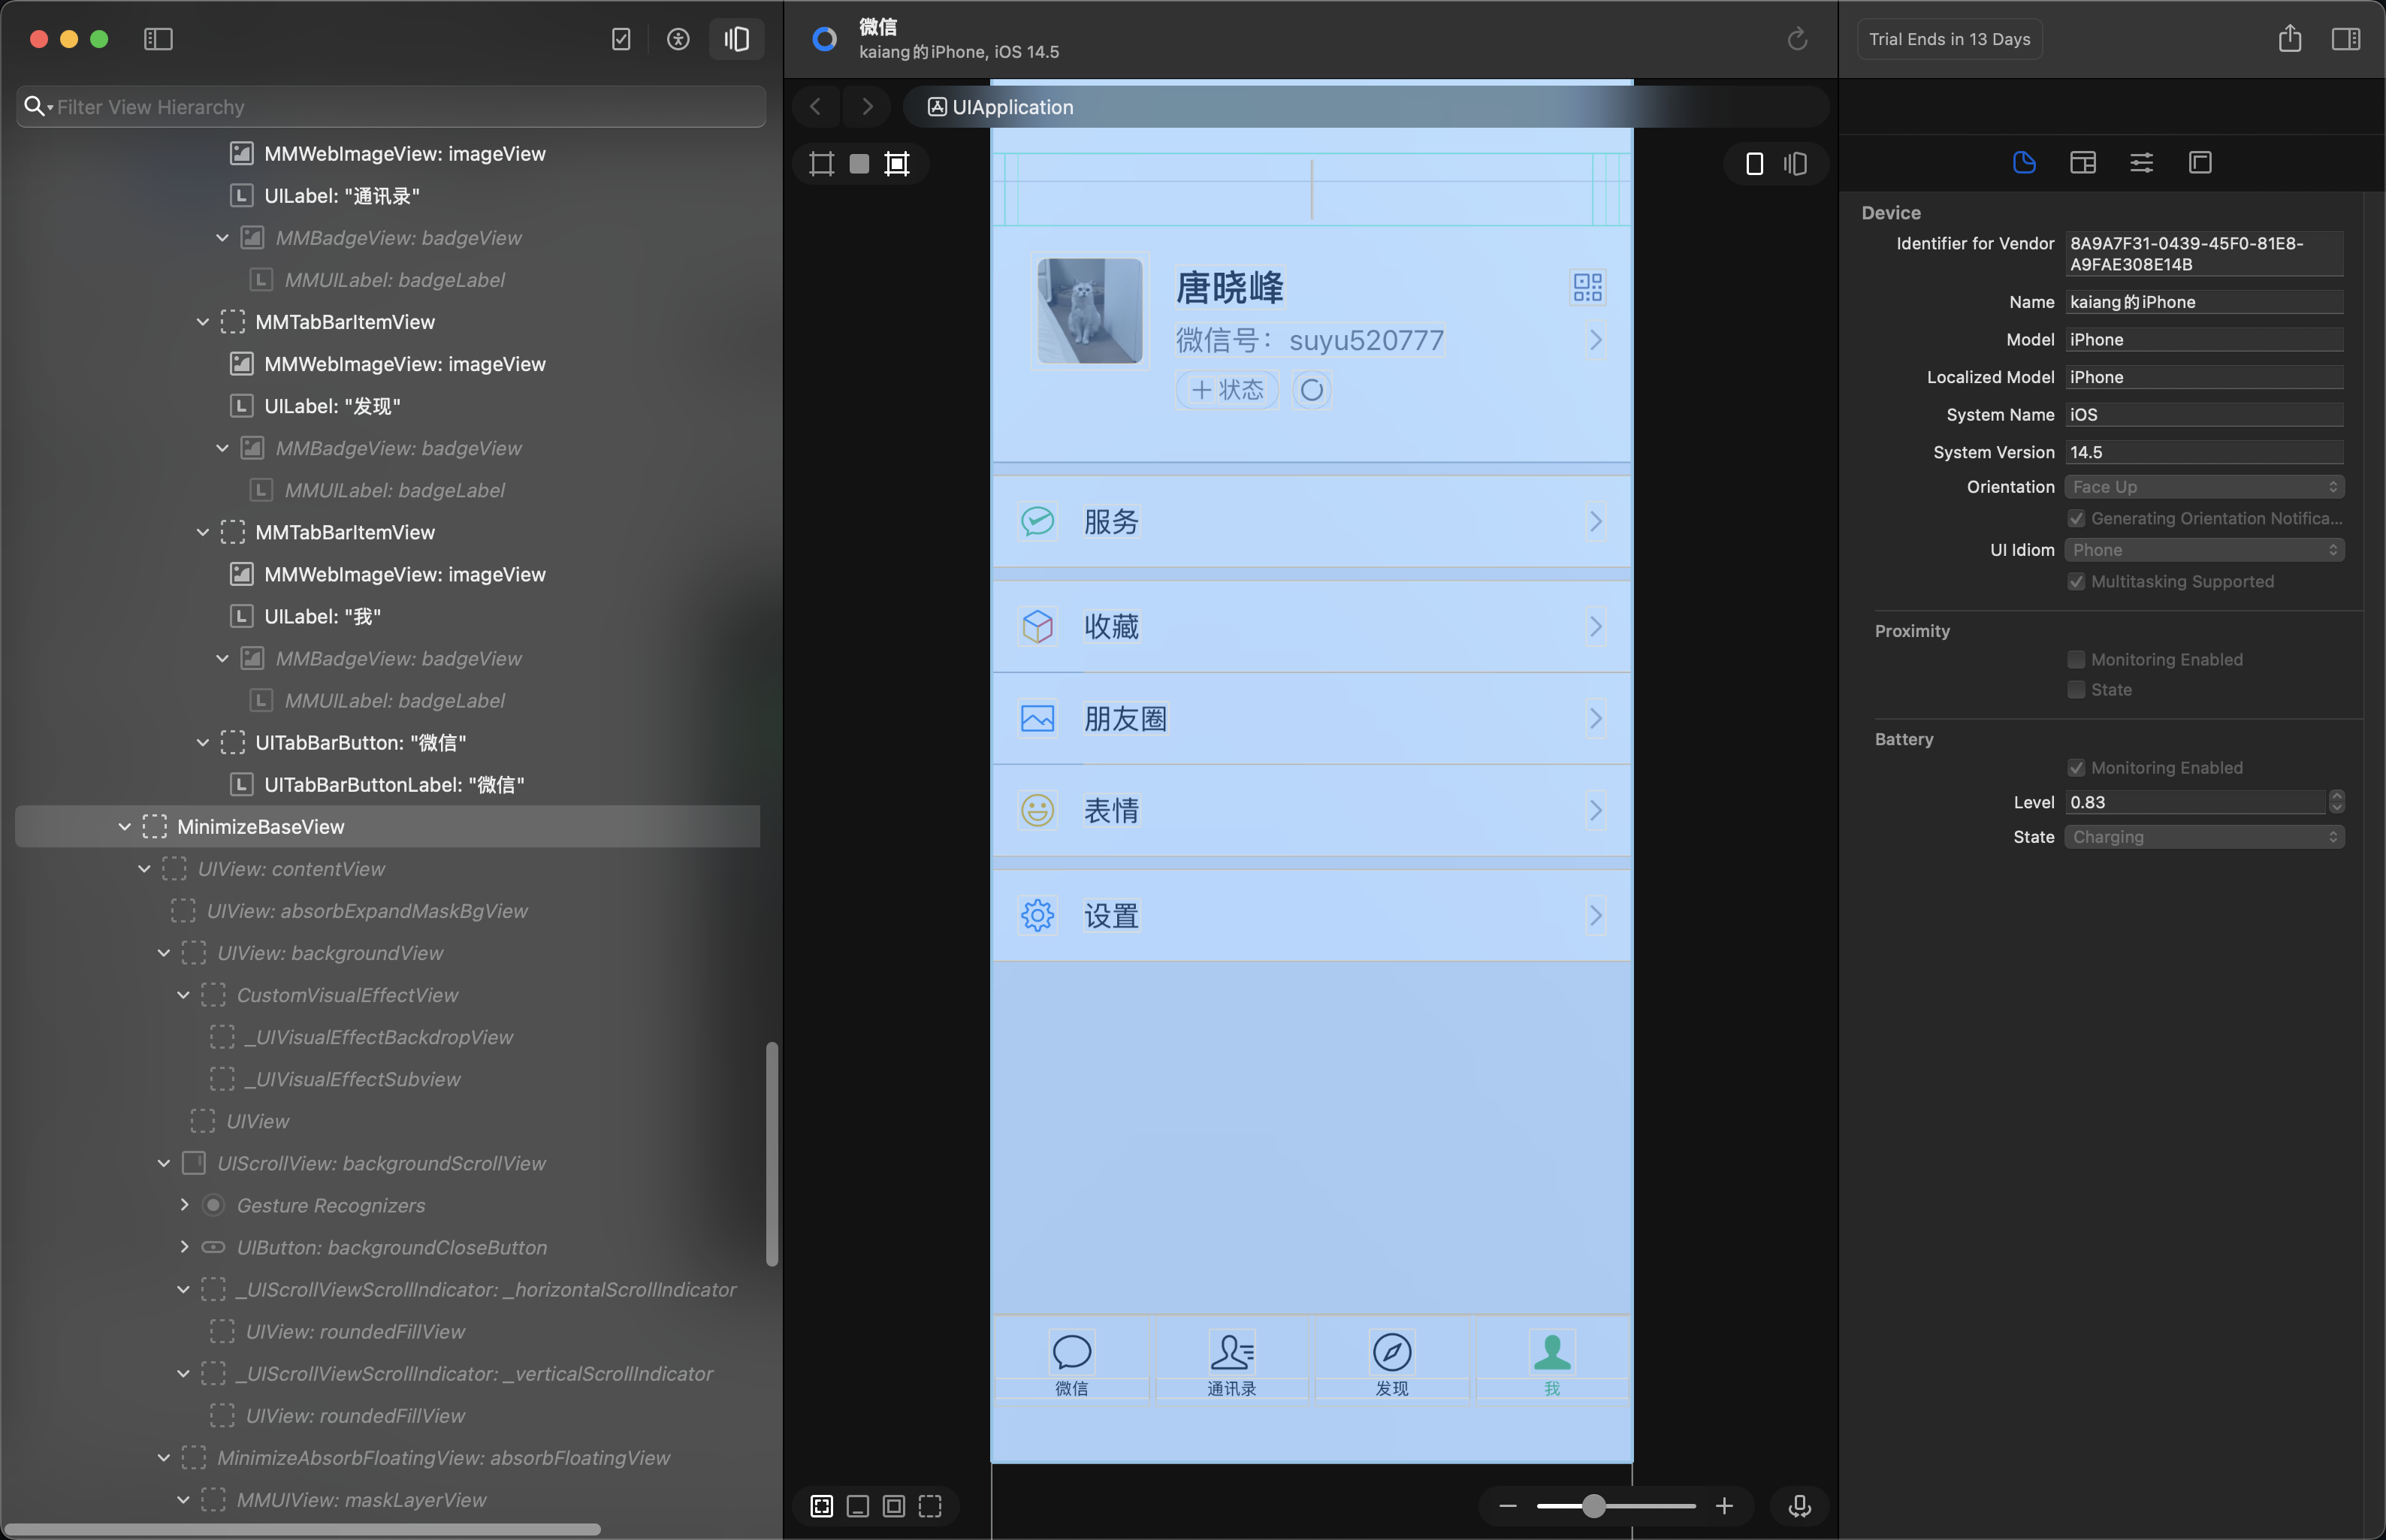Collapse the MinimizeBaseView tree node
Image resolution: width=2386 pixels, height=1540 pixels.
point(124,827)
